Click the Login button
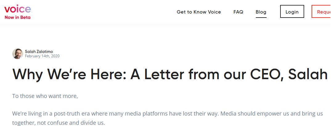Viewport: 331px width, 126px height. pyautogui.click(x=292, y=11)
